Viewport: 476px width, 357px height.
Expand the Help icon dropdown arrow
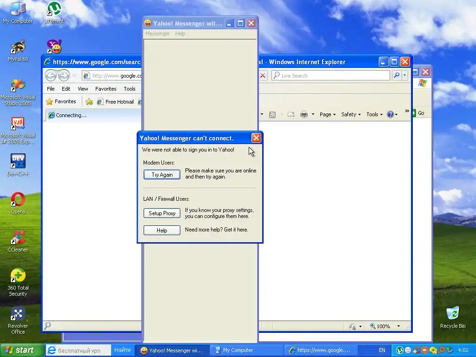[396, 114]
